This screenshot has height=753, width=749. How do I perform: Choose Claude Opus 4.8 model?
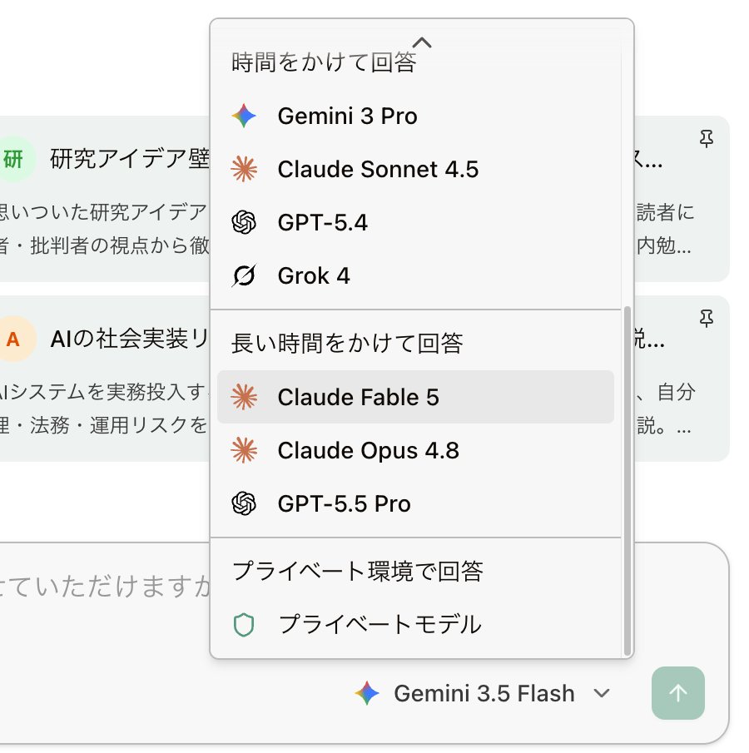coord(415,450)
